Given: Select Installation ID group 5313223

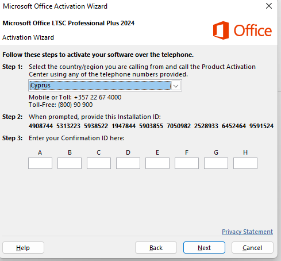Looking at the screenshot, I should coord(68,126).
